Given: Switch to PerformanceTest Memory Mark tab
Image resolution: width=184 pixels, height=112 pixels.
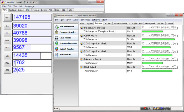Looking at the screenshot, I should 150,23.
